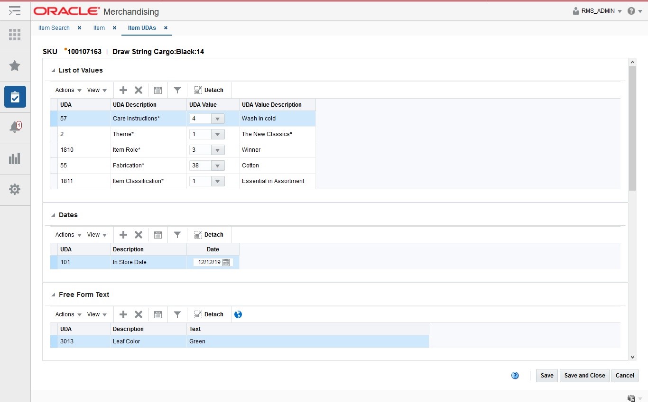Add a row in Free Form Text

(x=123, y=314)
